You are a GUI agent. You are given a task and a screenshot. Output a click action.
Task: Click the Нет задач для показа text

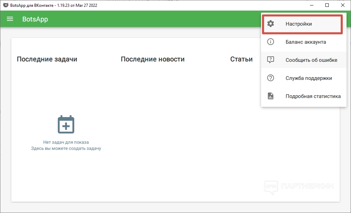[x=66, y=142]
